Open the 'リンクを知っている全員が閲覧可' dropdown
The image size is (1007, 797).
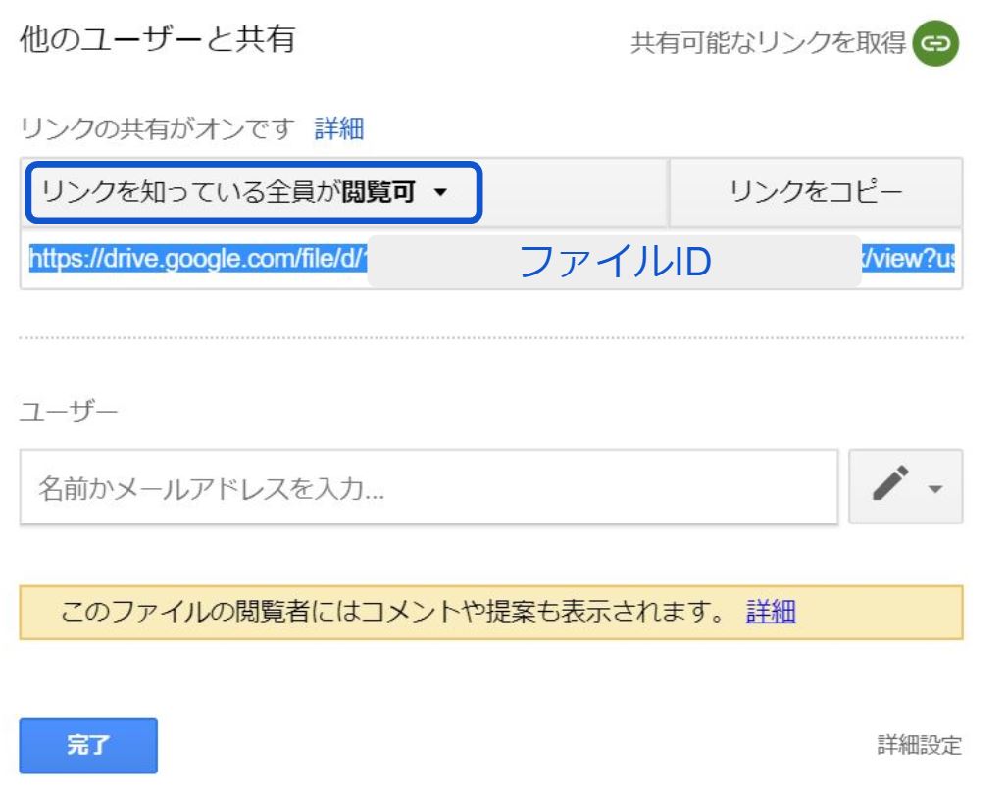coord(254,192)
